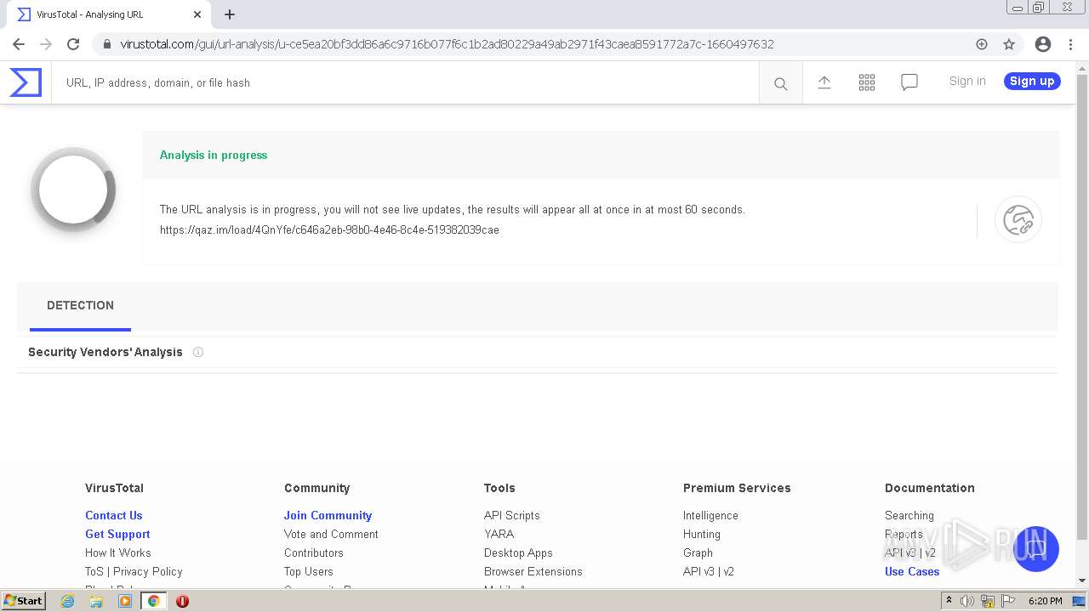
Task: Open Contributors link
Action: pyautogui.click(x=314, y=553)
